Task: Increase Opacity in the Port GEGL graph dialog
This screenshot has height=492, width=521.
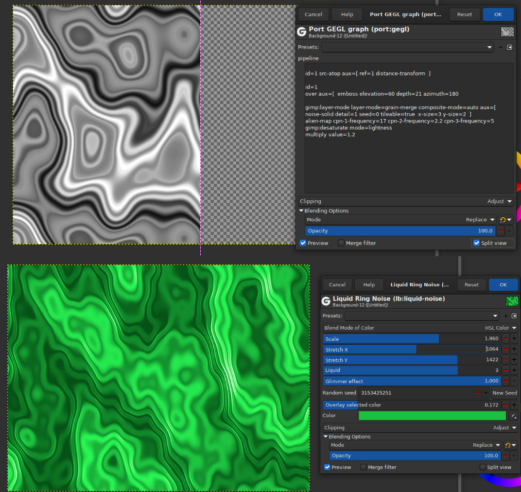Action: pyautogui.click(x=509, y=231)
